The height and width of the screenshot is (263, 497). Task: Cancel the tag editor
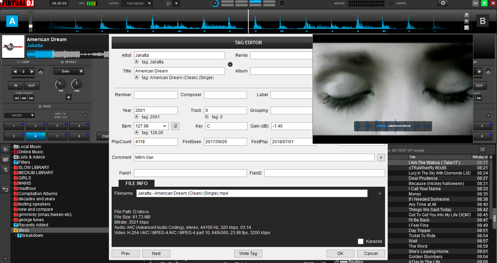371,254
